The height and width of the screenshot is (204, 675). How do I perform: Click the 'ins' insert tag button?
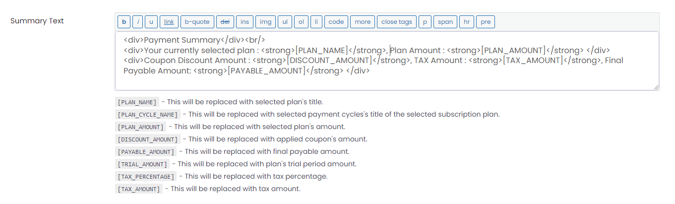pos(245,22)
